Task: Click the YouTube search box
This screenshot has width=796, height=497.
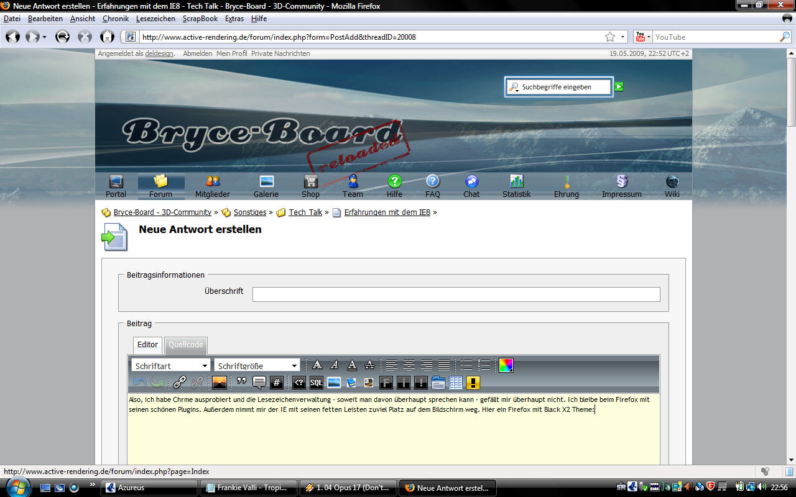Action: tap(715, 37)
